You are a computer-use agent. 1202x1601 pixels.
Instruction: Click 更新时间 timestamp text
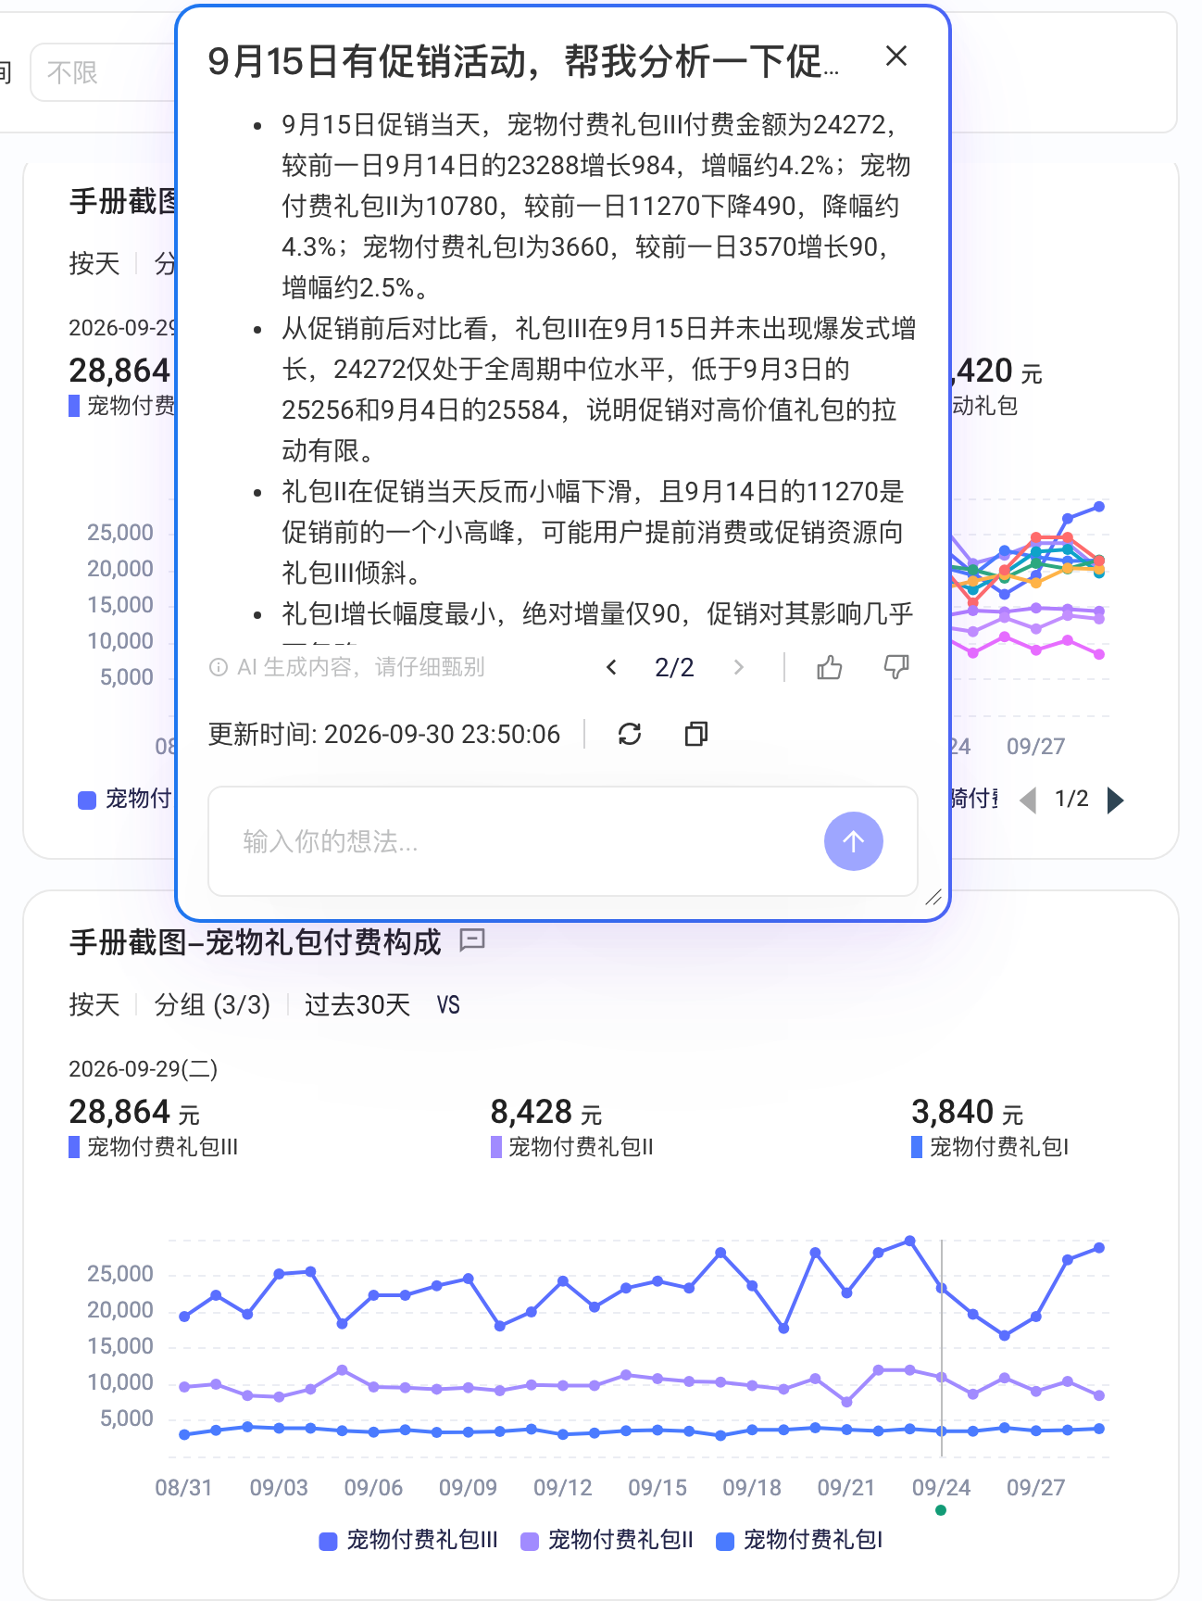pos(384,735)
